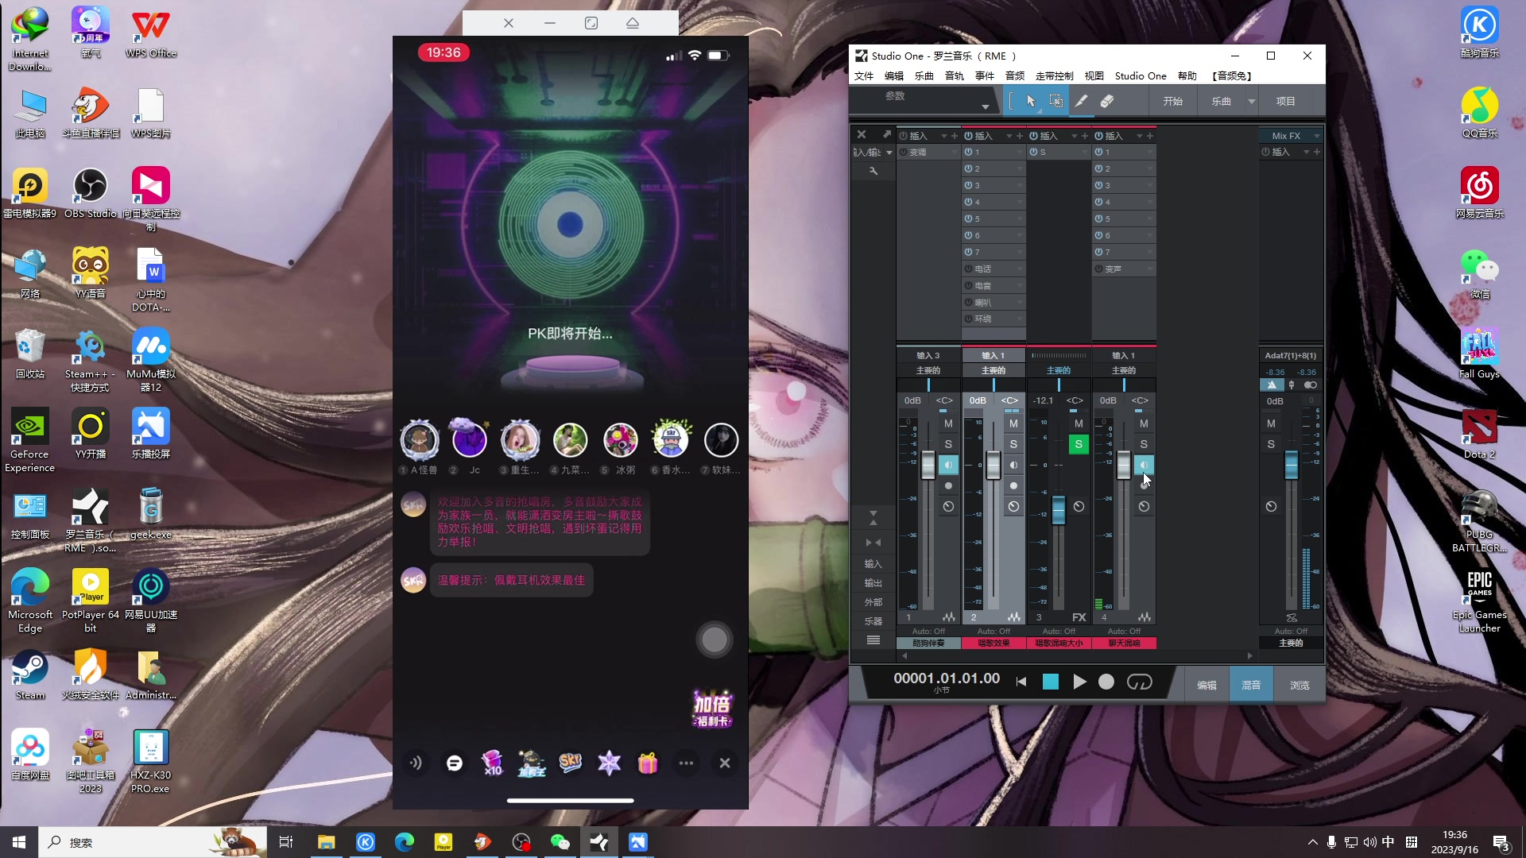Click the metronome icon on main output
1526x858 pixels.
[1272, 385]
